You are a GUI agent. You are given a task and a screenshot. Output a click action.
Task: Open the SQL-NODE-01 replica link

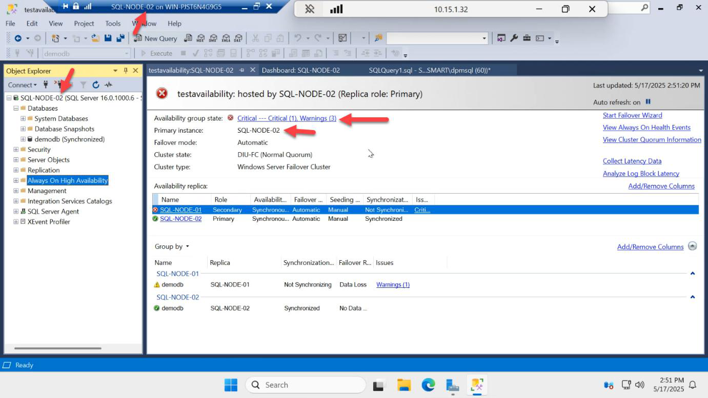(x=181, y=210)
